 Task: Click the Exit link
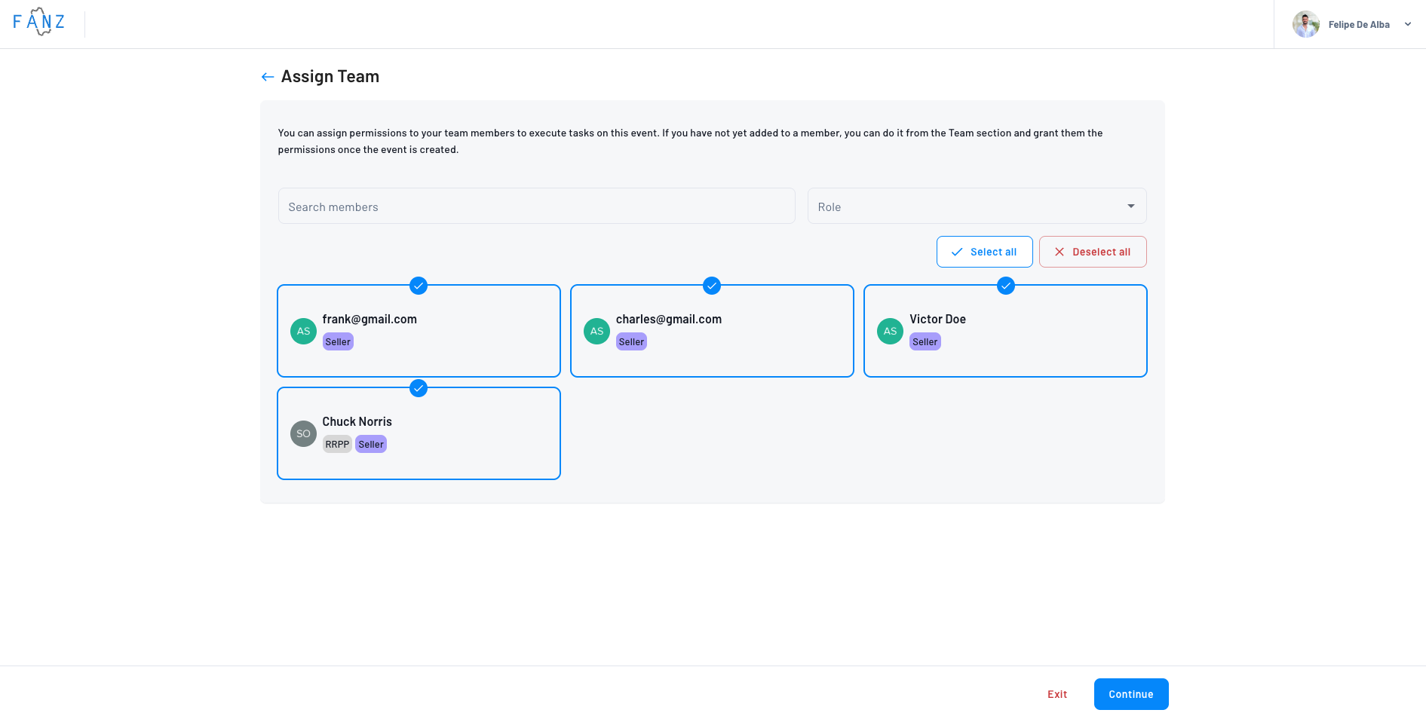[x=1056, y=694]
